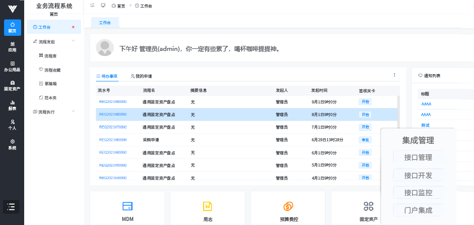Screen dimensions: 474x225
Task: Click the 首页 breadcrumb link
Action: tap(118, 6)
